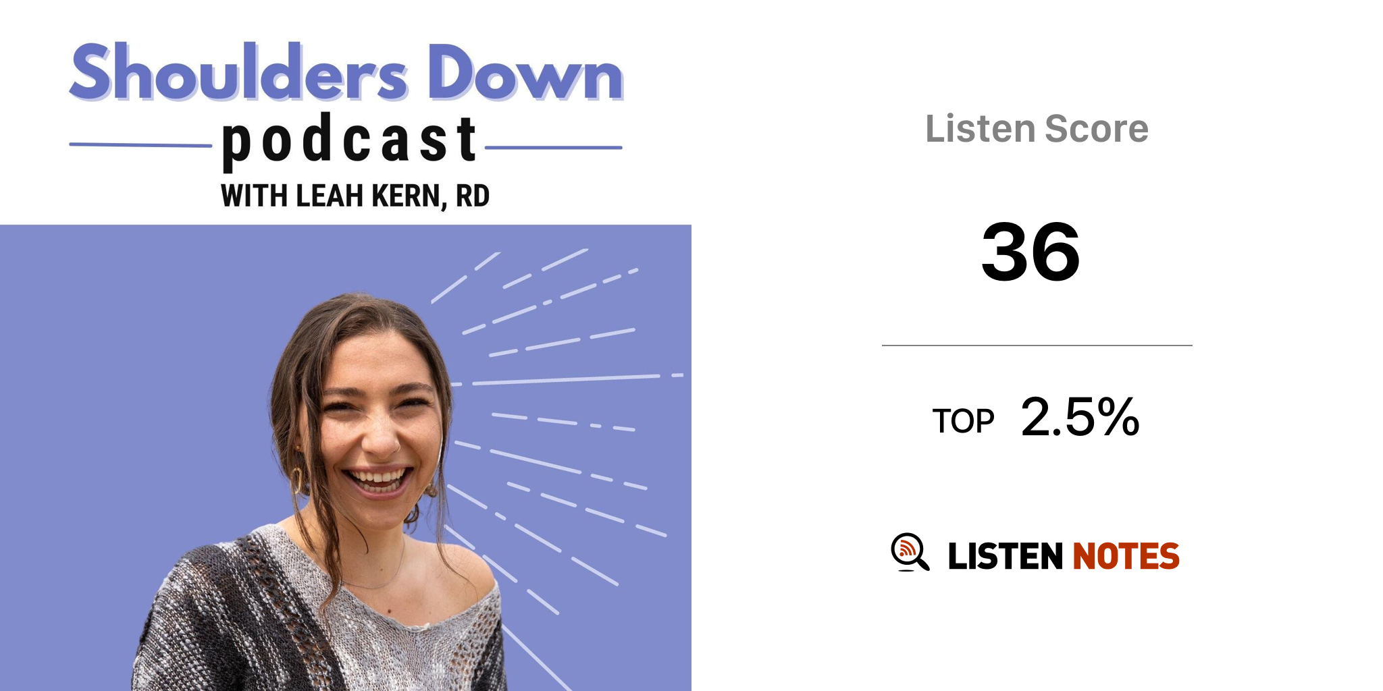Image resolution: width=1383 pixels, height=691 pixels.
Task: Click the Listen Notes magnifier logo icon
Action: [x=910, y=553]
